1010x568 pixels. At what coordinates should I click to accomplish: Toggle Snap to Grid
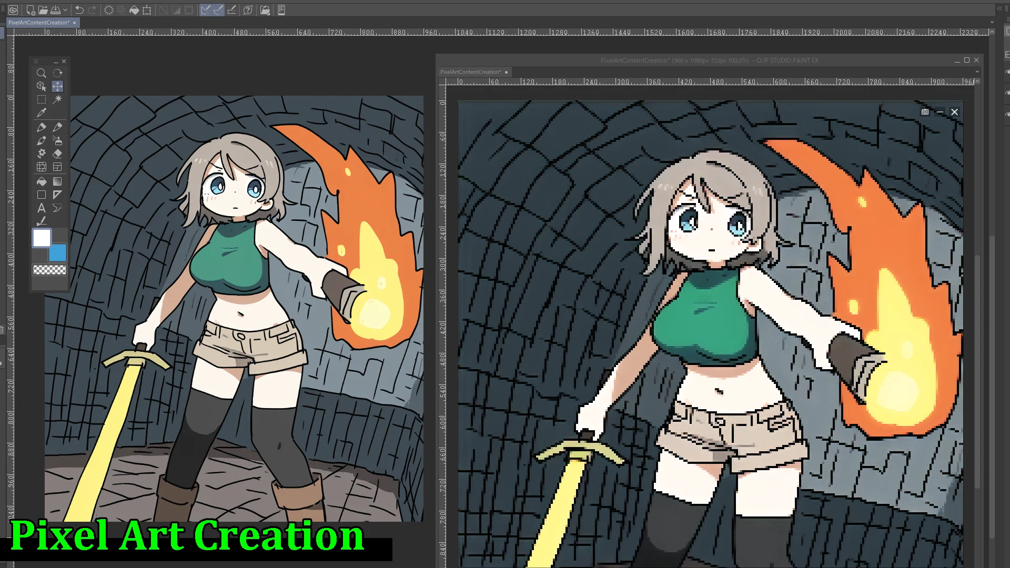click(231, 10)
